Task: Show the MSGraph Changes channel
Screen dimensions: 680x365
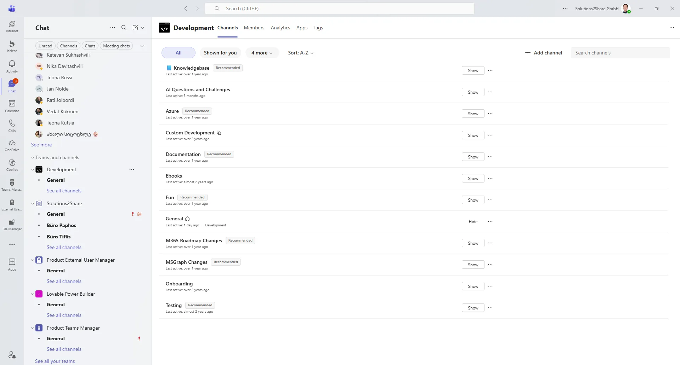Action: coord(473,265)
